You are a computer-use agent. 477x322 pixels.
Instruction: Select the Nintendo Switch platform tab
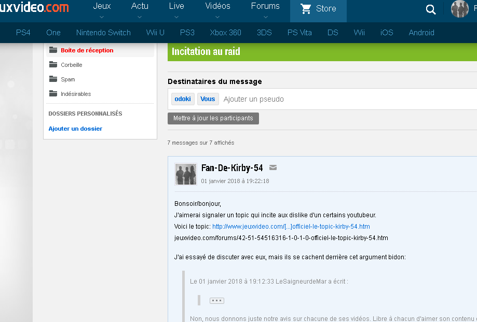click(x=103, y=33)
